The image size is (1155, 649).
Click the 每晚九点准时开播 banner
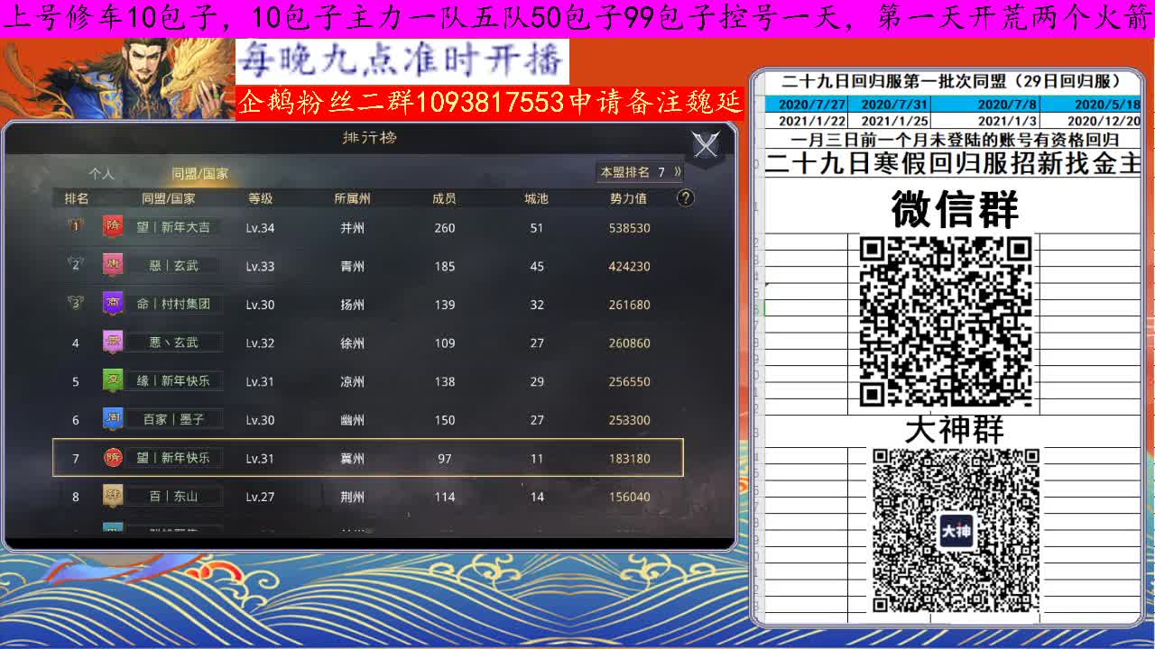402,62
